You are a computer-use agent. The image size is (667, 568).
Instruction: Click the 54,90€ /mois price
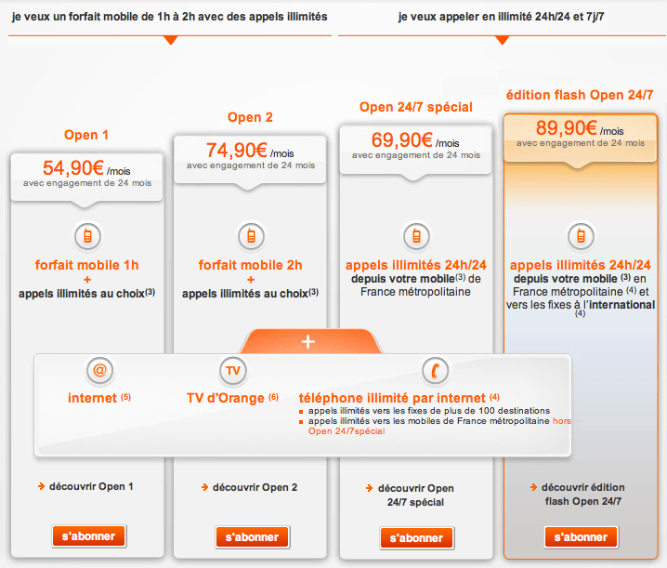[86, 168]
